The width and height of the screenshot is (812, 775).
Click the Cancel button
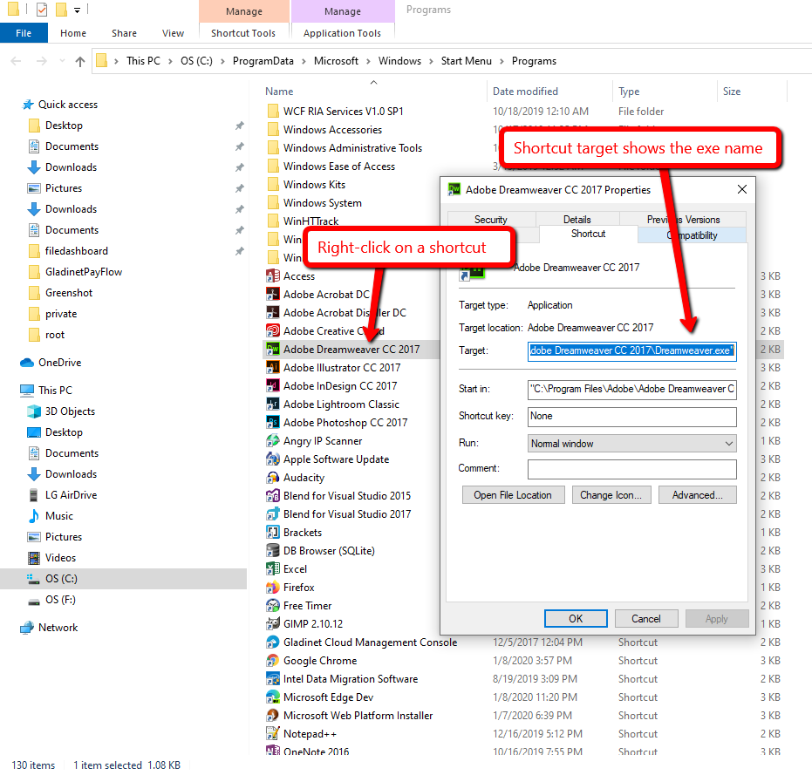(645, 619)
